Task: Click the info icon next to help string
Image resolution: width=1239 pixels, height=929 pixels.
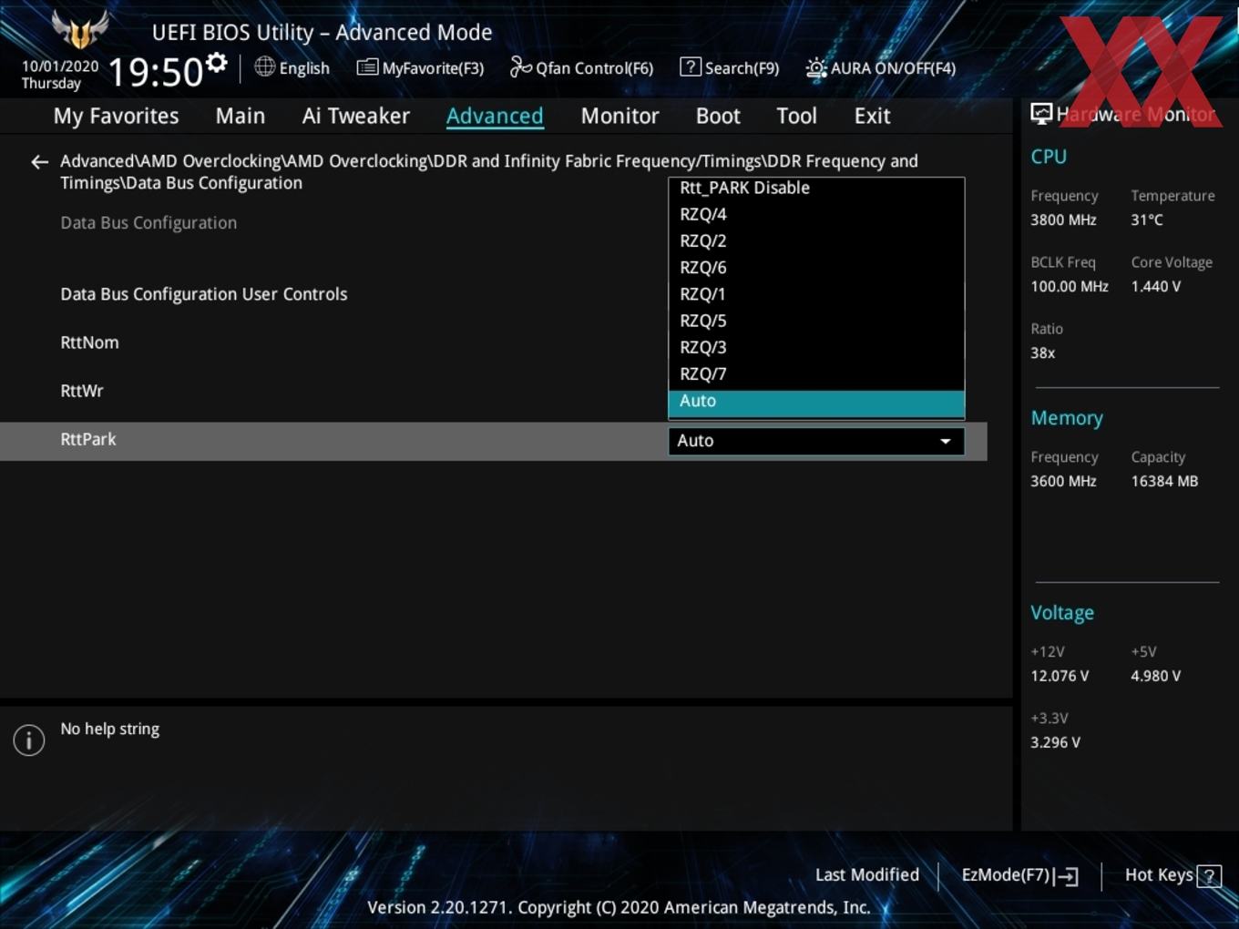Action: (x=29, y=740)
